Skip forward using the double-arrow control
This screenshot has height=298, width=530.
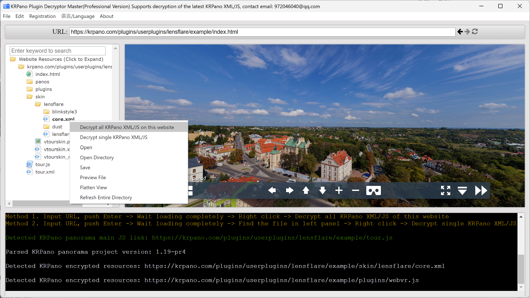coord(480,190)
